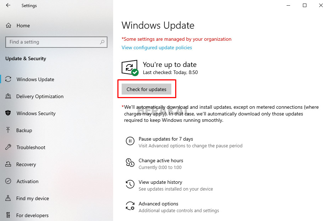Click the Advanced options gear-sync icon
Screen dimensions: 327x221
point(130,206)
